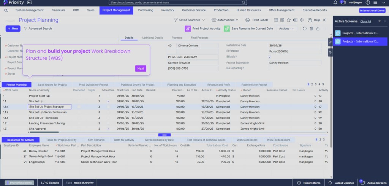This screenshot has width=389, height=186.
Task: Toggle Cancelled checkbox for Project Start-up row
Action: click(x=79, y=96)
